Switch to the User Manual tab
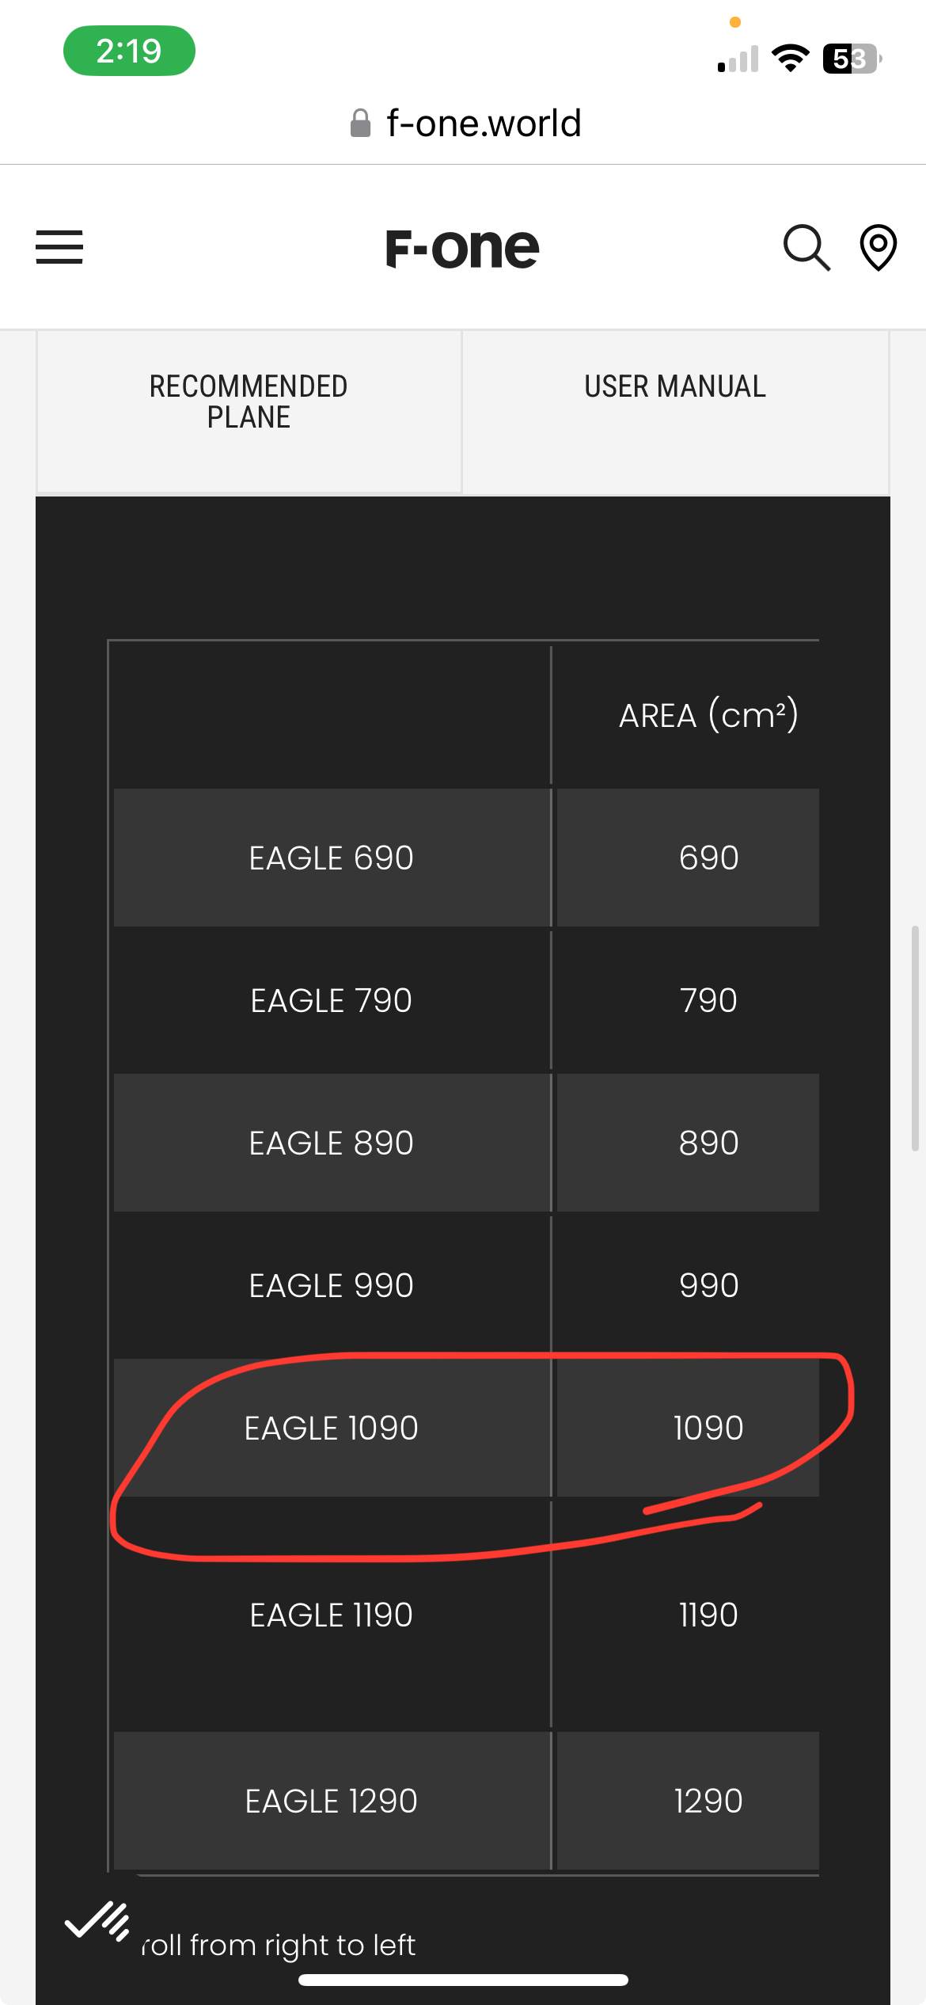The height and width of the screenshot is (2005, 926). coord(675,386)
